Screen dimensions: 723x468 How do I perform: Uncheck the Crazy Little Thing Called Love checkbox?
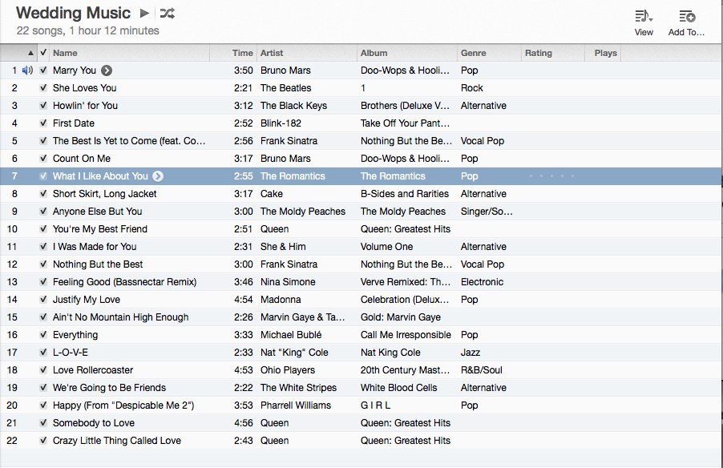[43, 441]
